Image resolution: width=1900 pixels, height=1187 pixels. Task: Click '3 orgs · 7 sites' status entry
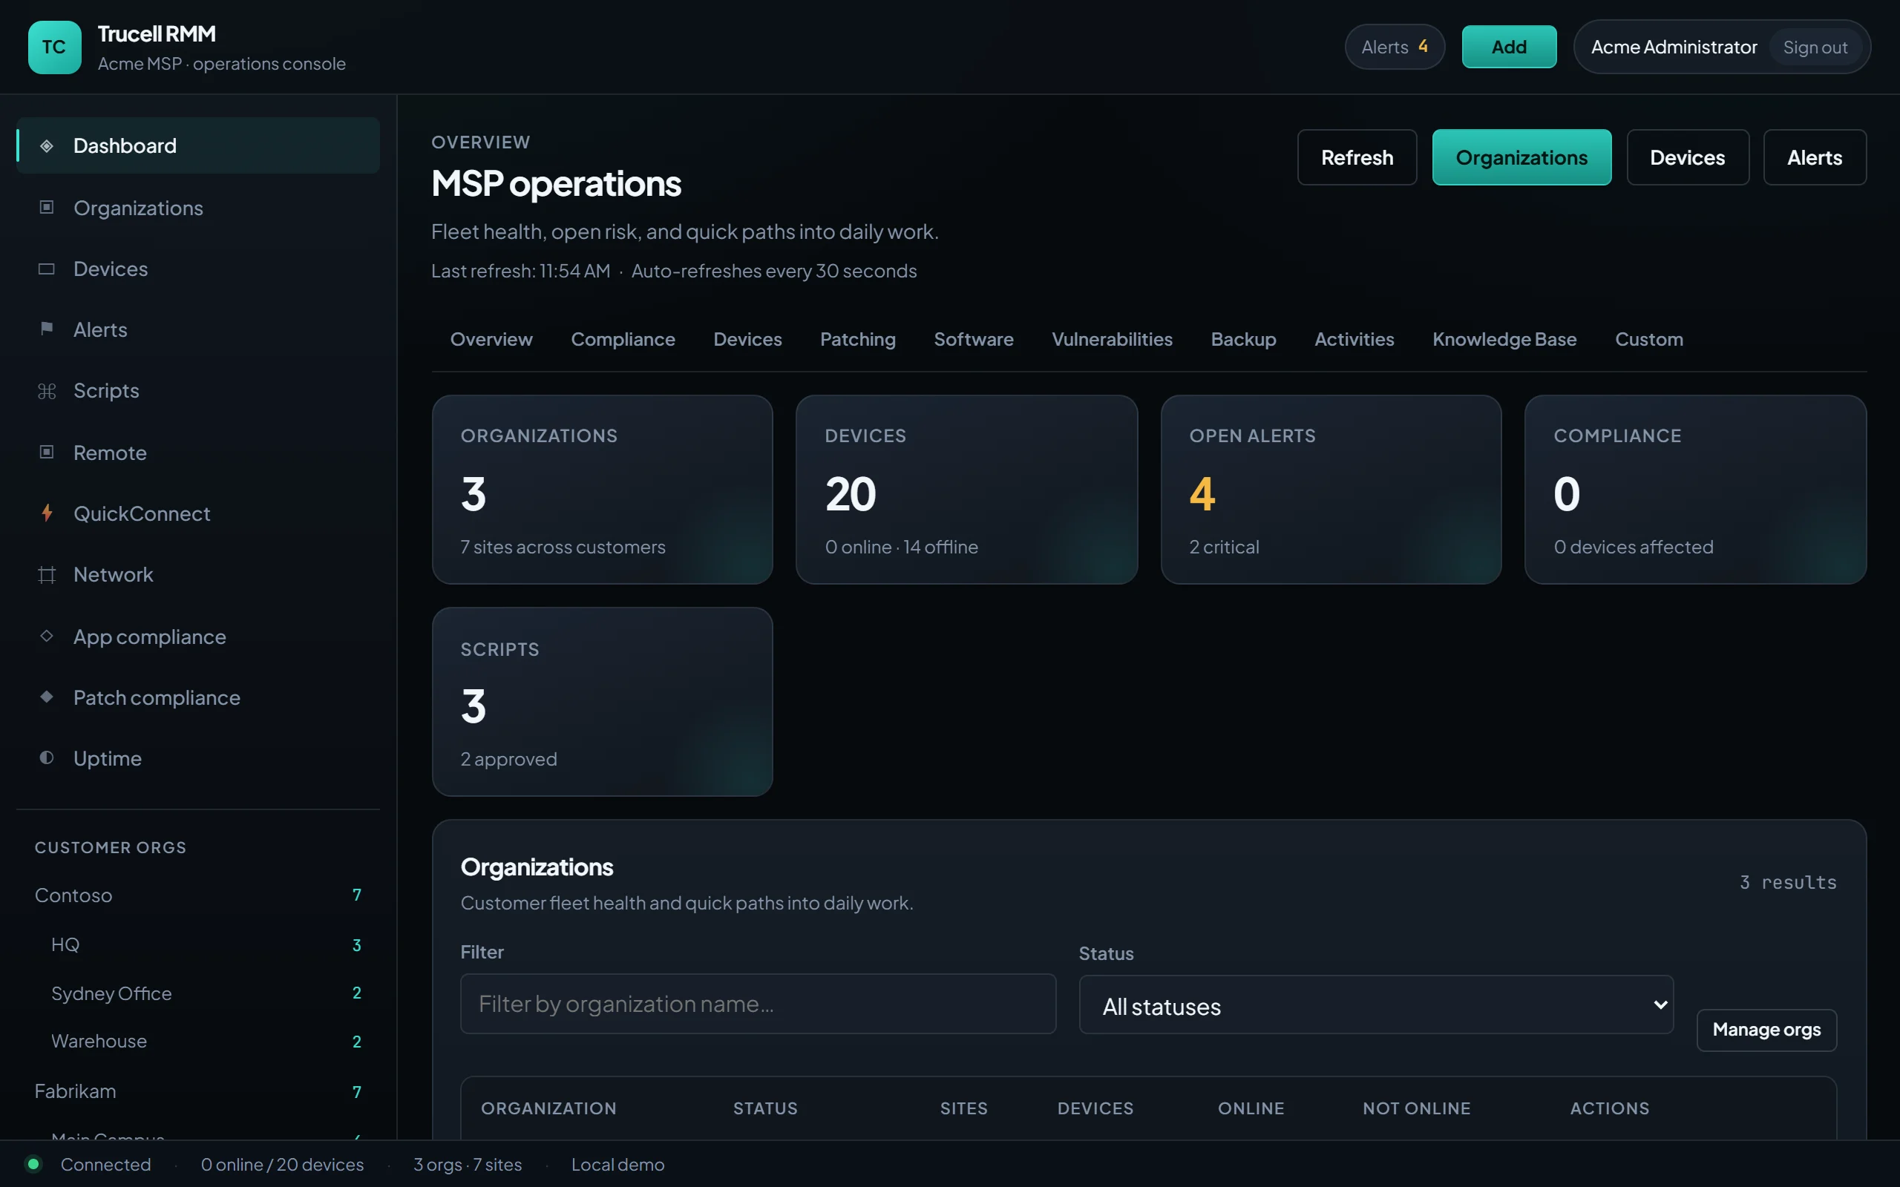(x=467, y=1164)
